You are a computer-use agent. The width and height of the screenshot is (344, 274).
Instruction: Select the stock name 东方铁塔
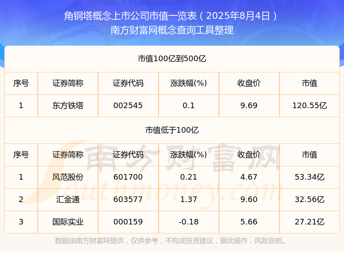coord(68,106)
